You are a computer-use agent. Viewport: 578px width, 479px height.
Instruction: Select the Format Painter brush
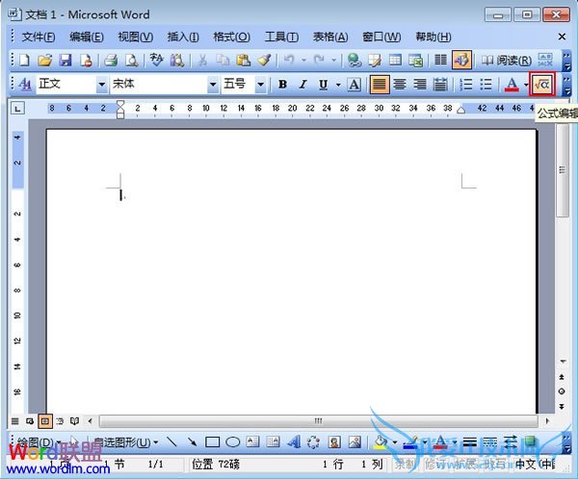click(264, 60)
